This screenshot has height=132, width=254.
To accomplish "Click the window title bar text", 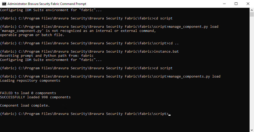I will point(47,4).
